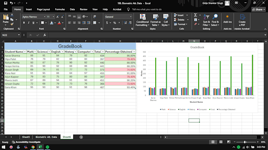This screenshot has height=150, width=268.
Task: Click the Cut scissors icon
Action: (12, 15)
